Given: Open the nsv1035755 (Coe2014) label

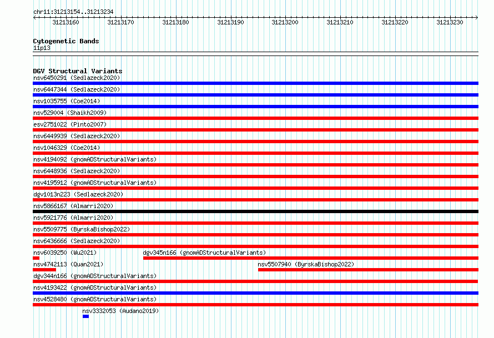Looking at the screenshot, I should [x=67, y=101].
